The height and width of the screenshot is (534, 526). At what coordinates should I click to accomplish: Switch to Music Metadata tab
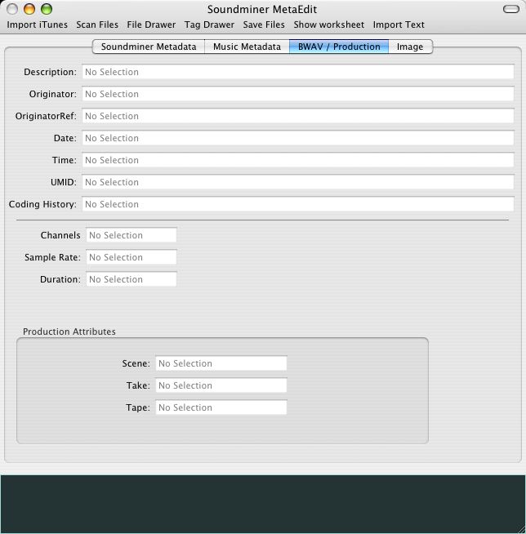(x=247, y=47)
